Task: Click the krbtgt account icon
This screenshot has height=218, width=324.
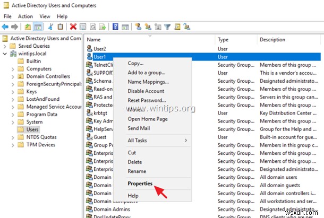Action: (89, 113)
